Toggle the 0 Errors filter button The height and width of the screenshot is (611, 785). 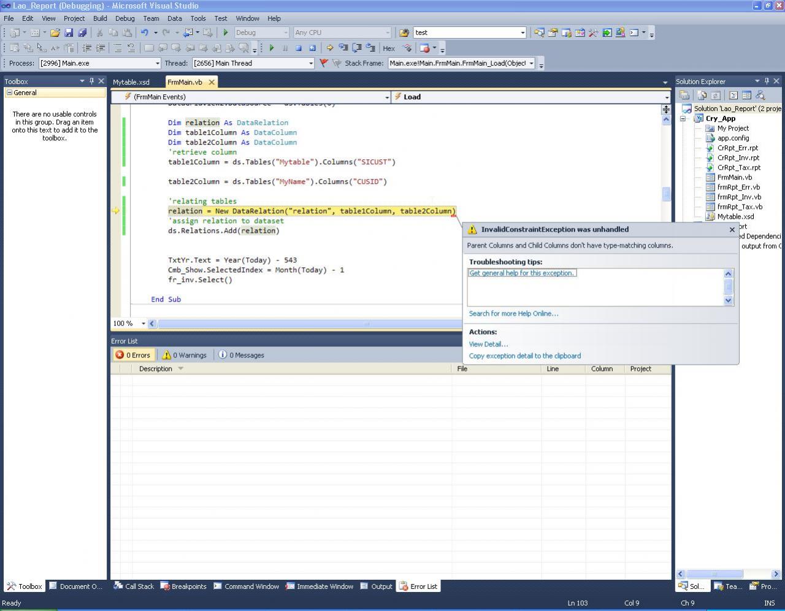coord(133,355)
